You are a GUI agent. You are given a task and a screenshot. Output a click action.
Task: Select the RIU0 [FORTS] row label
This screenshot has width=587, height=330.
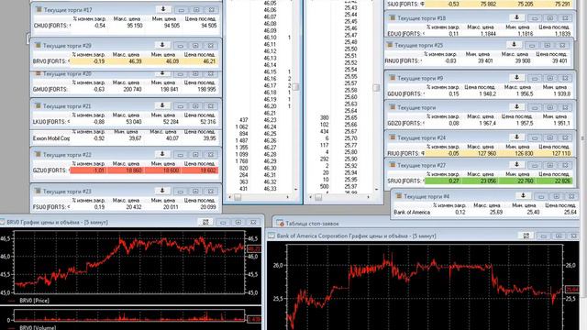(x=405, y=153)
